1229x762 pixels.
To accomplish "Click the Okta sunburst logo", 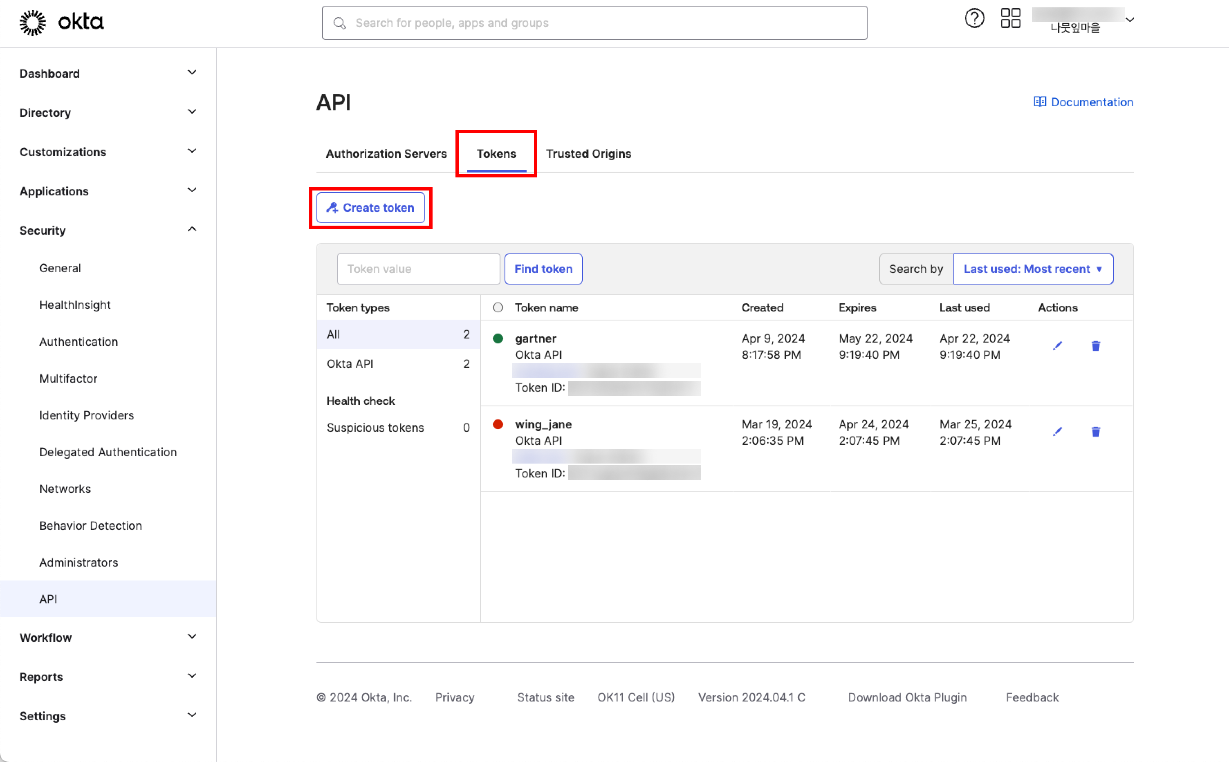I will [x=33, y=22].
